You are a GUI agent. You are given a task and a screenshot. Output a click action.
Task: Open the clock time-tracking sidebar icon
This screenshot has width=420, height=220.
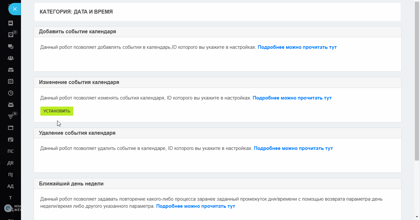click(x=11, y=93)
